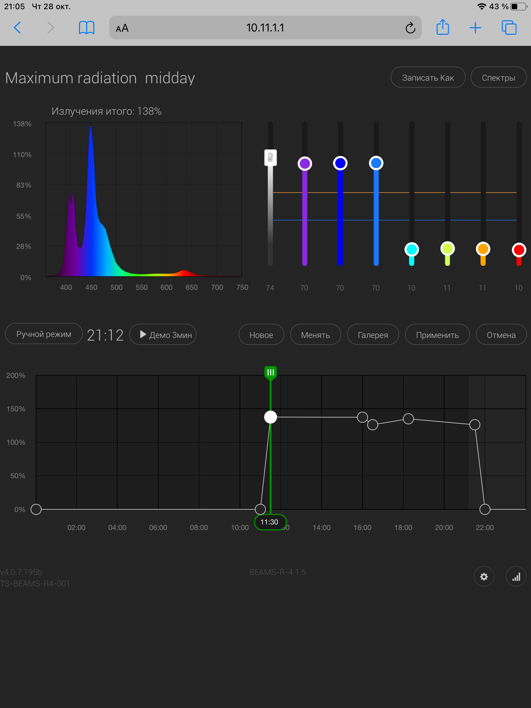Show the Safari tabs overview
This screenshot has height=708, width=531.
tap(509, 28)
